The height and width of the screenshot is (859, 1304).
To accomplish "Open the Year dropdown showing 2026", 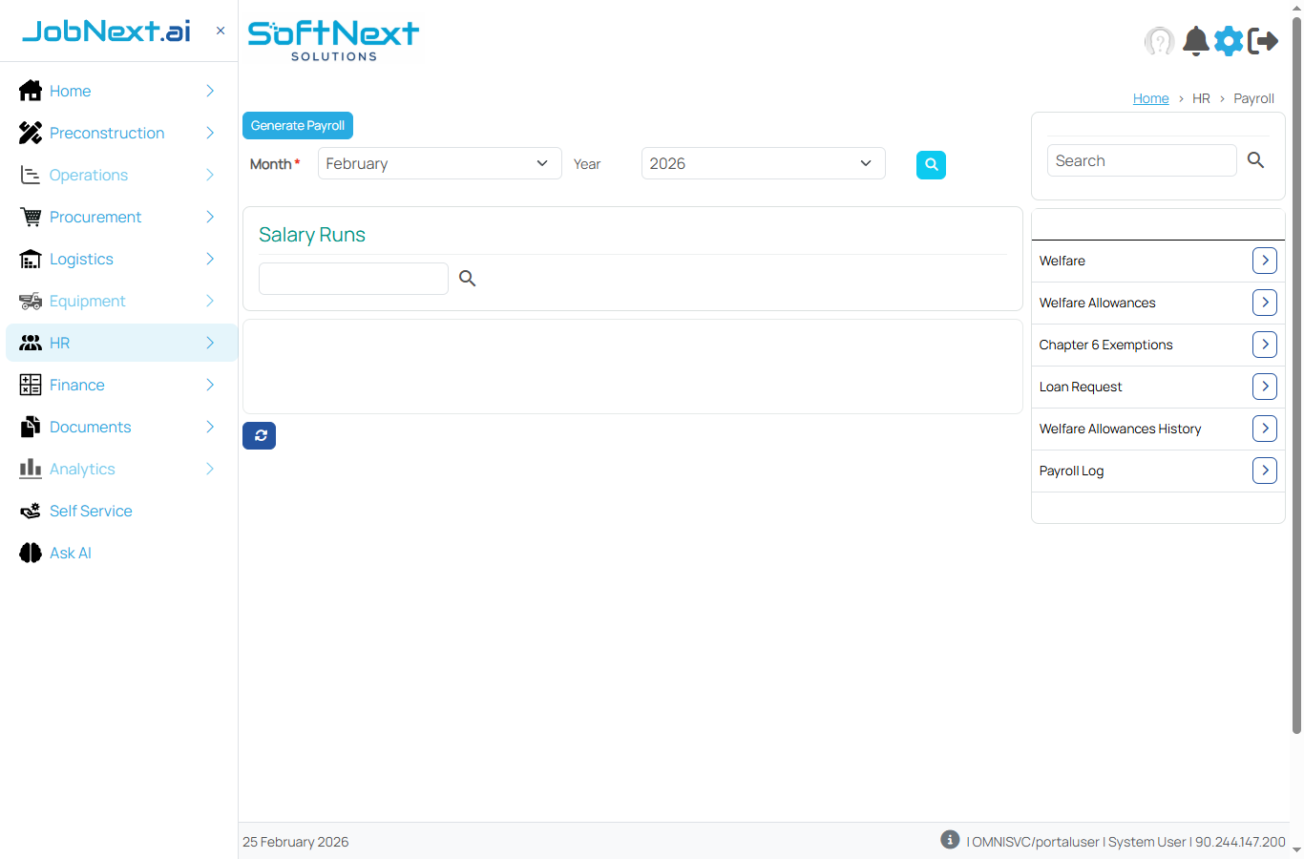I will [763, 163].
